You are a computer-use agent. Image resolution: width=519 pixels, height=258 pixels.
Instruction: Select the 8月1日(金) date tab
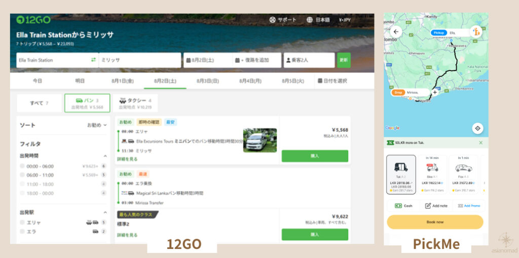pos(123,81)
